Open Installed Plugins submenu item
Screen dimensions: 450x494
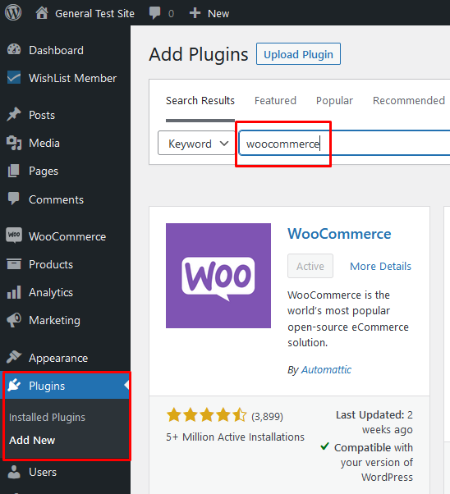point(47,417)
